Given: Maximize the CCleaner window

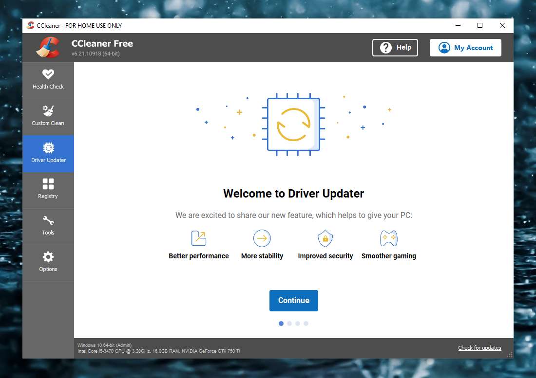Looking at the screenshot, I should [480, 26].
